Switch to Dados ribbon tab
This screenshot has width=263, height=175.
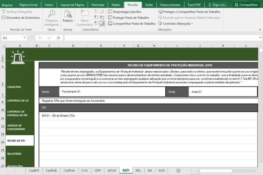tap(116, 5)
